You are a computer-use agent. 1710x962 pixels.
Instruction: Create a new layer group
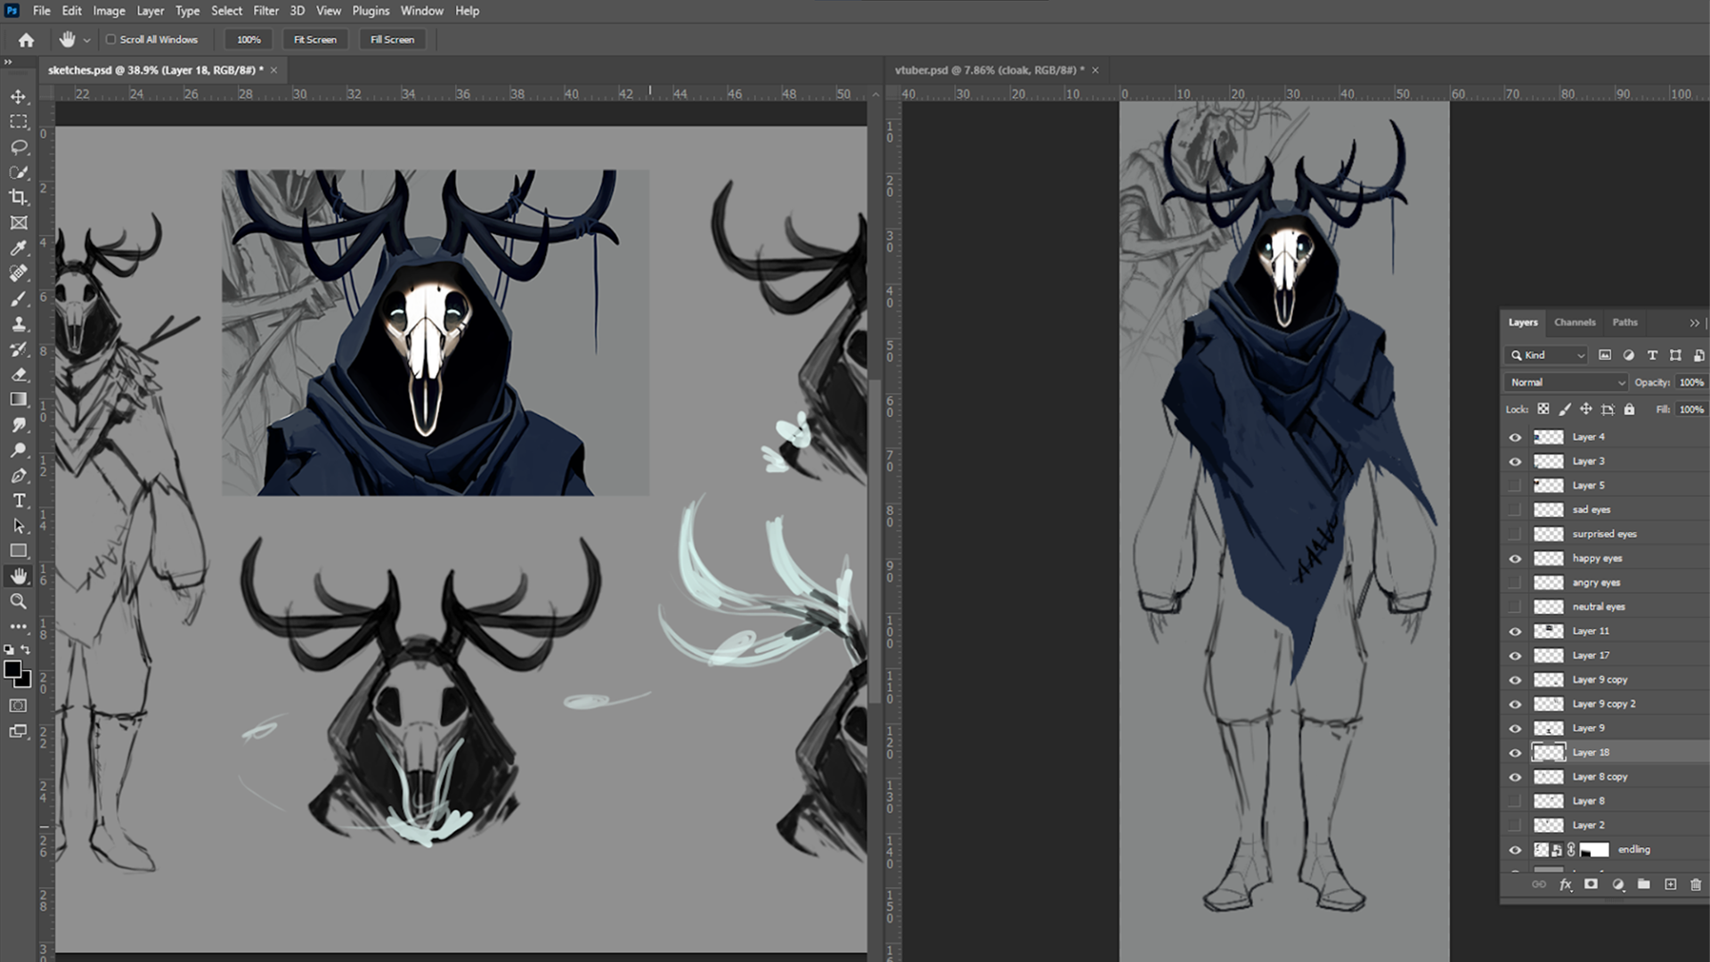[x=1643, y=885]
